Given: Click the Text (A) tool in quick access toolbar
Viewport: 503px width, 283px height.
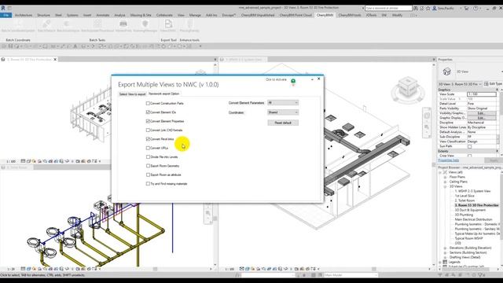Looking at the screenshot, I should (75, 46).
